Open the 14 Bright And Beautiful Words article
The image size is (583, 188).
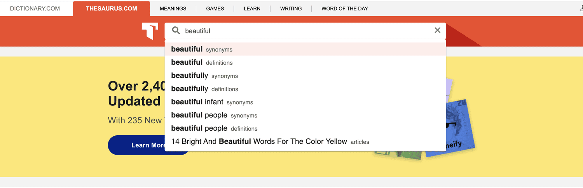tap(305, 141)
